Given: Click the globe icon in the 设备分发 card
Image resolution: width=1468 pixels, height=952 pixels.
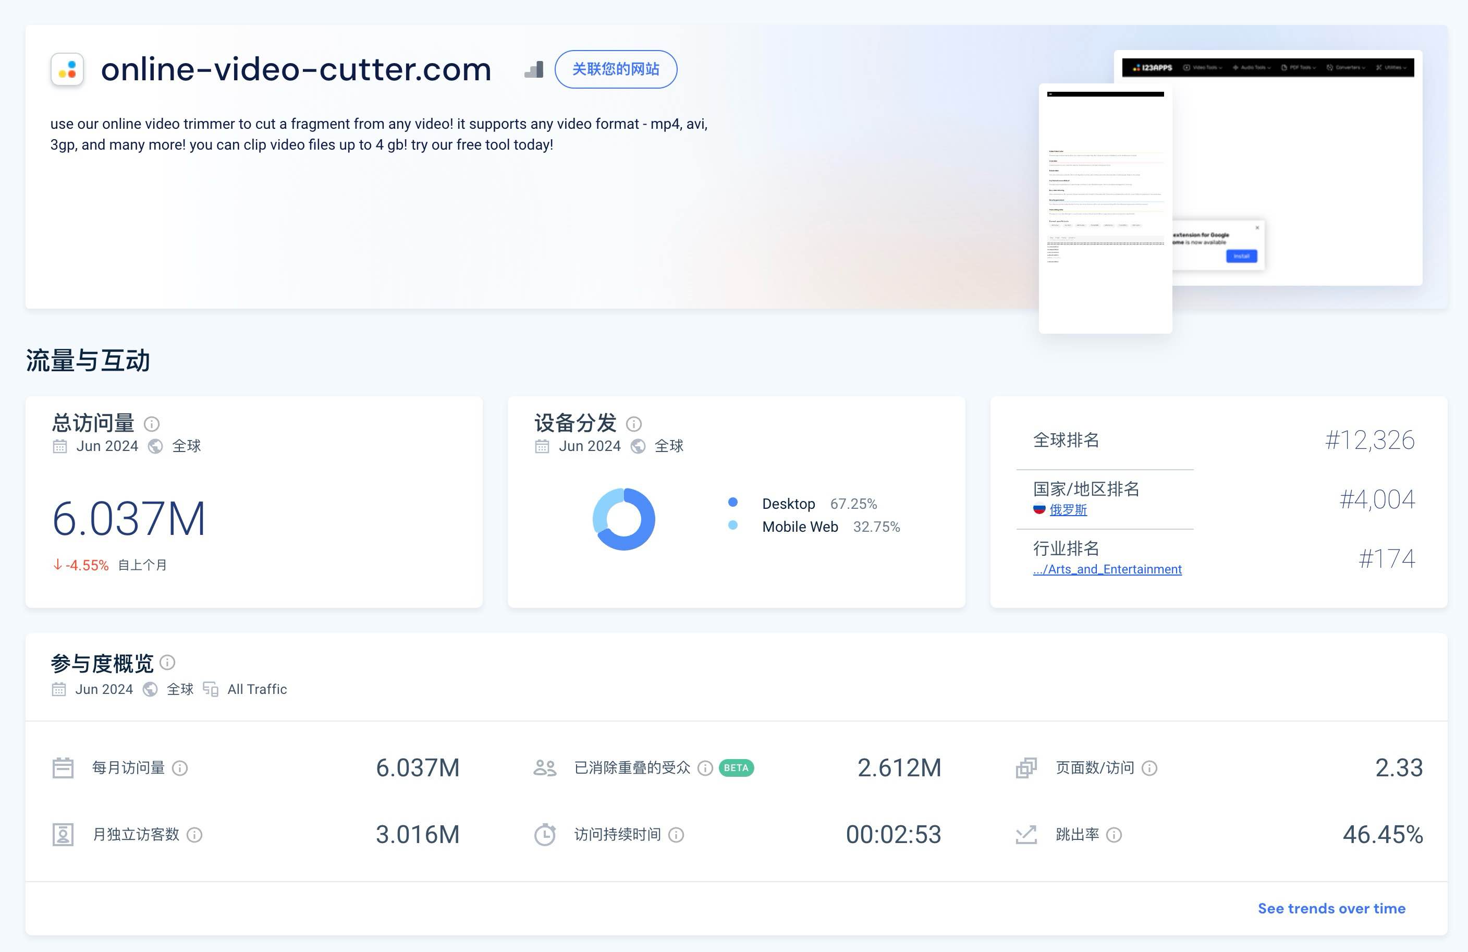Looking at the screenshot, I should pos(639,446).
